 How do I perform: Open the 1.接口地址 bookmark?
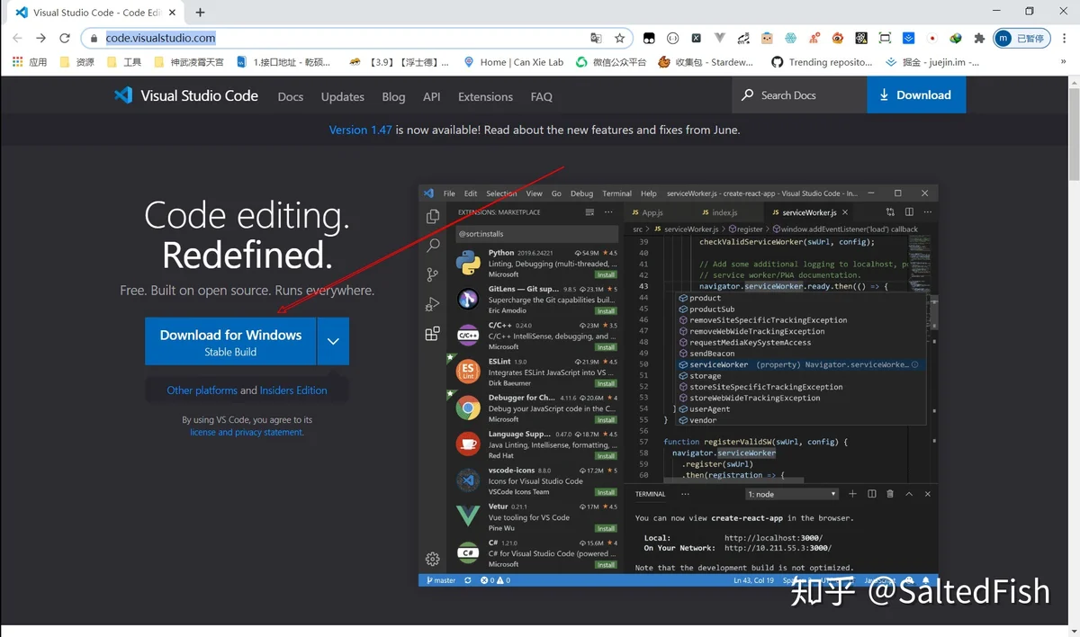point(283,62)
